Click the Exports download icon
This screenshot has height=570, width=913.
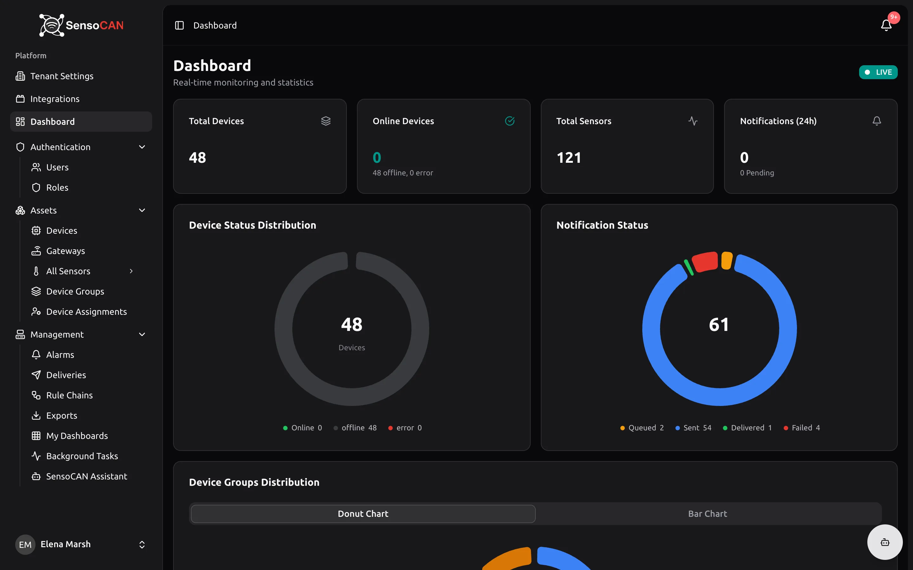pyautogui.click(x=36, y=415)
